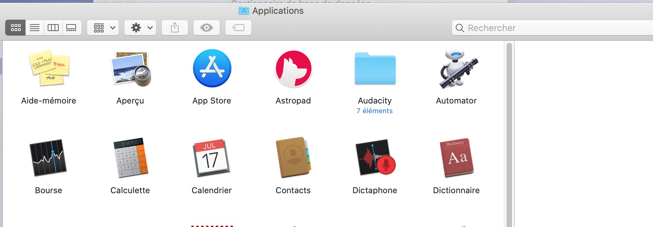Open the Dictaphone voice memo app
Image resolution: width=653 pixels, height=227 pixels.
375,158
